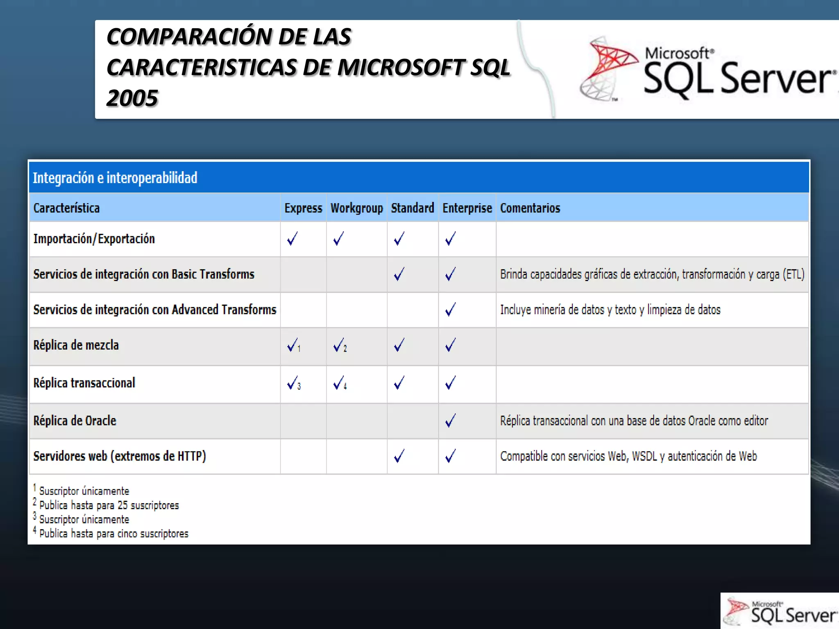839x629 pixels.
Task: Click the Servidores web (extremos de HTTP) label
Action: point(120,456)
